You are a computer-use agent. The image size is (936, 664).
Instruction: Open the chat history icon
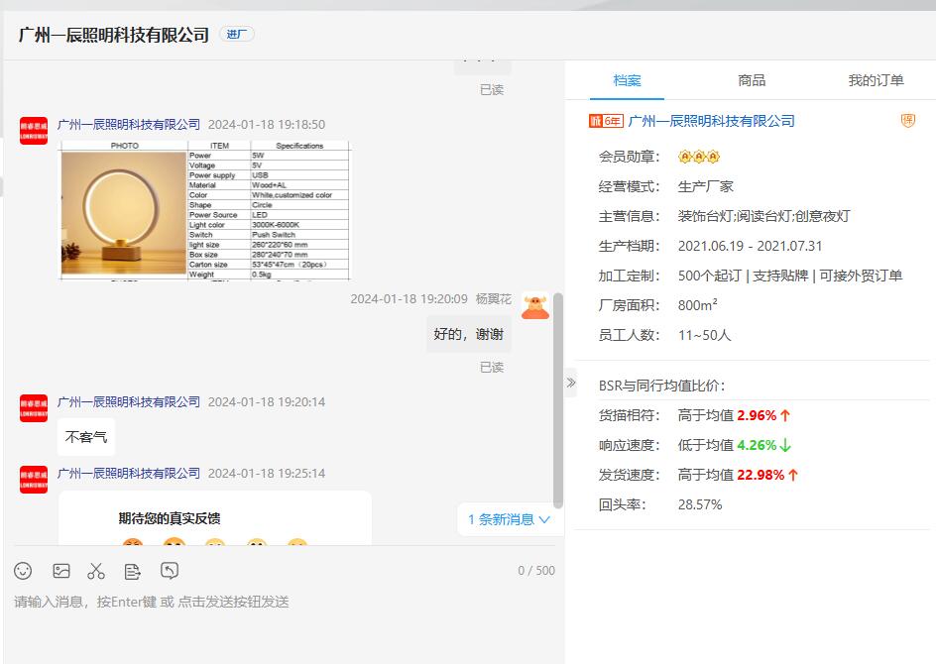[x=170, y=571]
